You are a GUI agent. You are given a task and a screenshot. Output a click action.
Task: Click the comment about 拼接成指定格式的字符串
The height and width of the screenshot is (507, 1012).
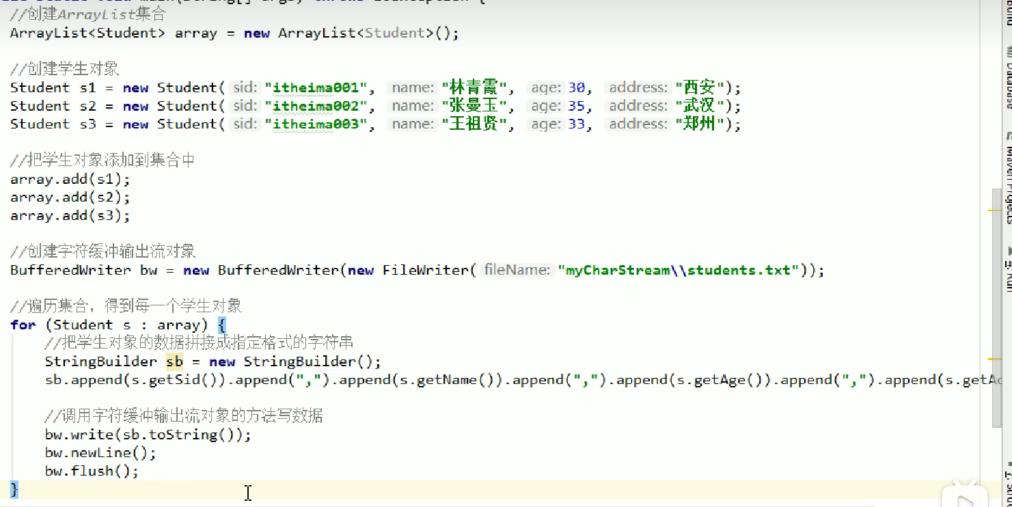199,342
